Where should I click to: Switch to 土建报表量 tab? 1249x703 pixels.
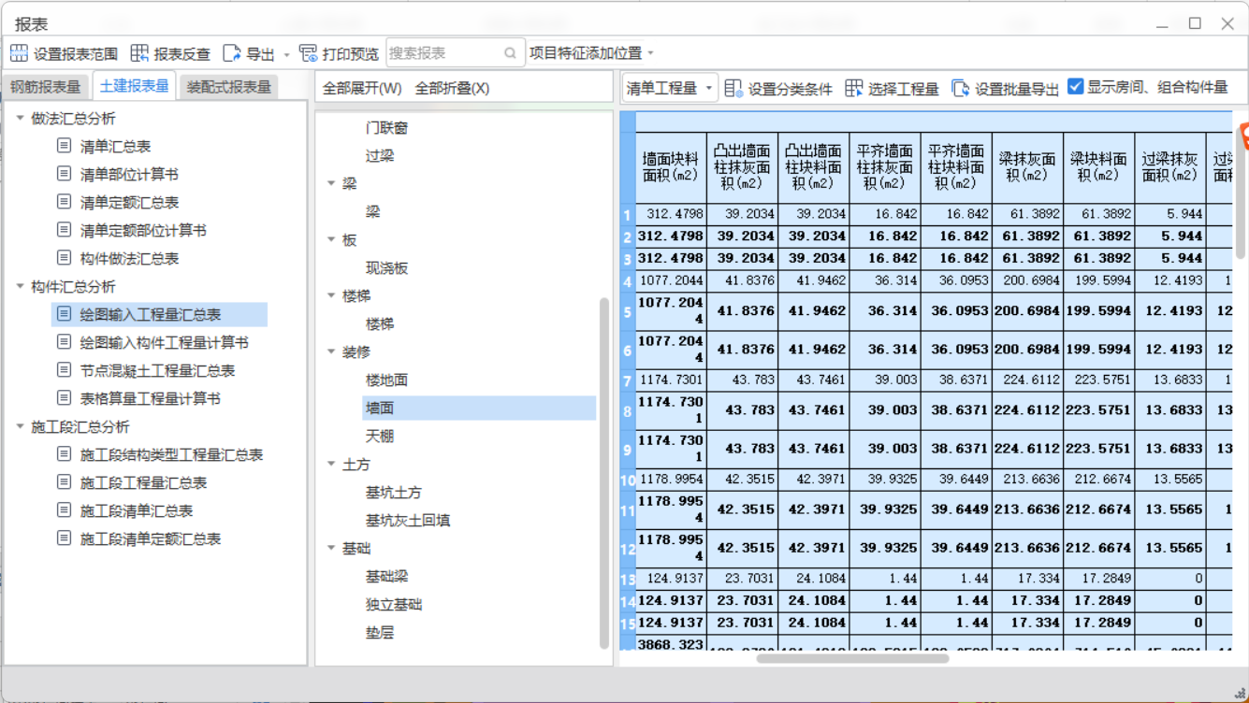135,86
